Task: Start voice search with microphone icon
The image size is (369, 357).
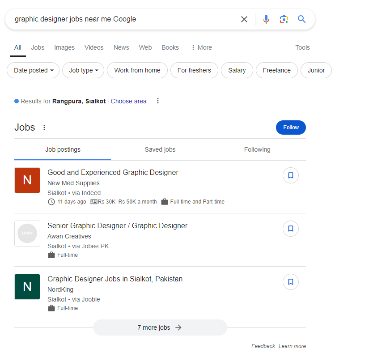Action: click(x=266, y=19)
